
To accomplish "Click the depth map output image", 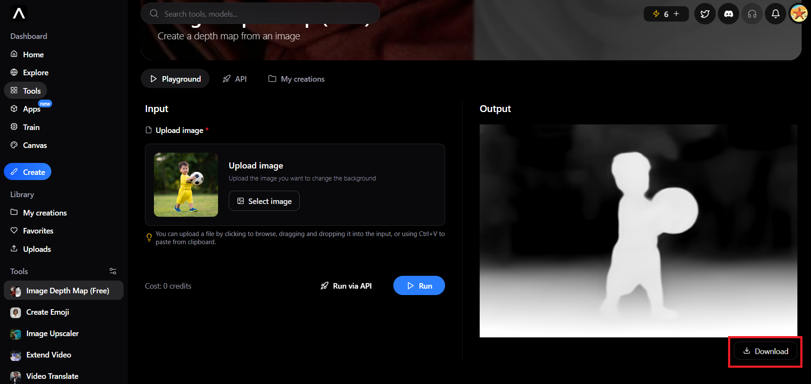I will pos(638,231).
